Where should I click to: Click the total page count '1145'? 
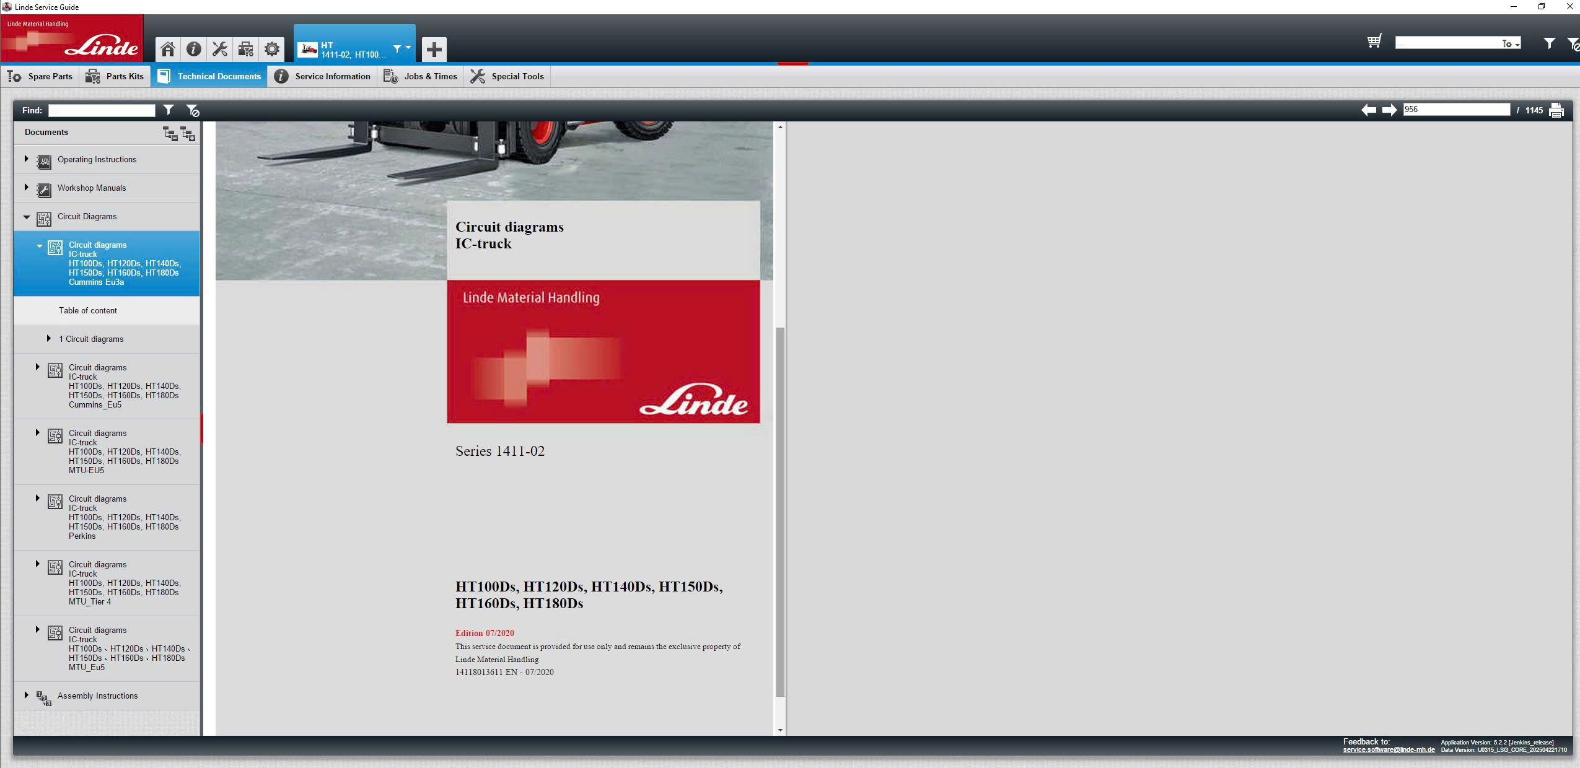(1534, 110)
